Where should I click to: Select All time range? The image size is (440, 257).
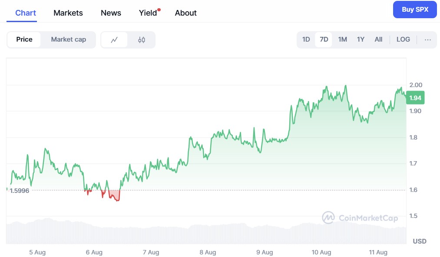pyautogui.click(x=378, y=39)
